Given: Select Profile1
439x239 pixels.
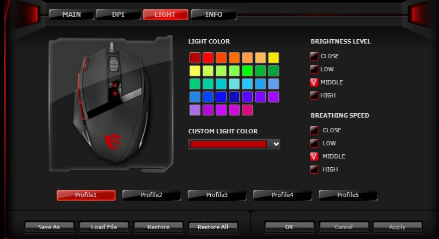Looking at the screenshot, I should tap(86, 195).
